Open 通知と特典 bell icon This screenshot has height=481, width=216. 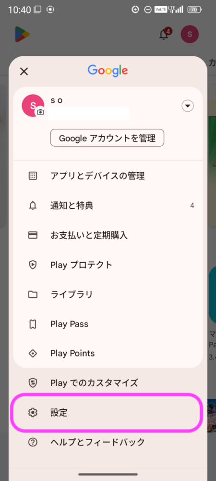tap(33, 205)
